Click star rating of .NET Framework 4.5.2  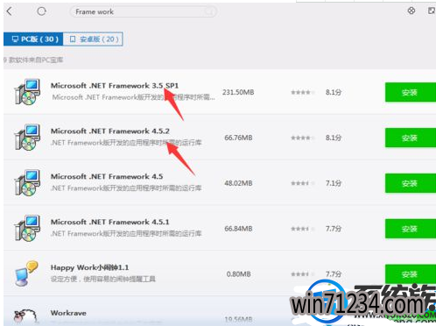303,138
